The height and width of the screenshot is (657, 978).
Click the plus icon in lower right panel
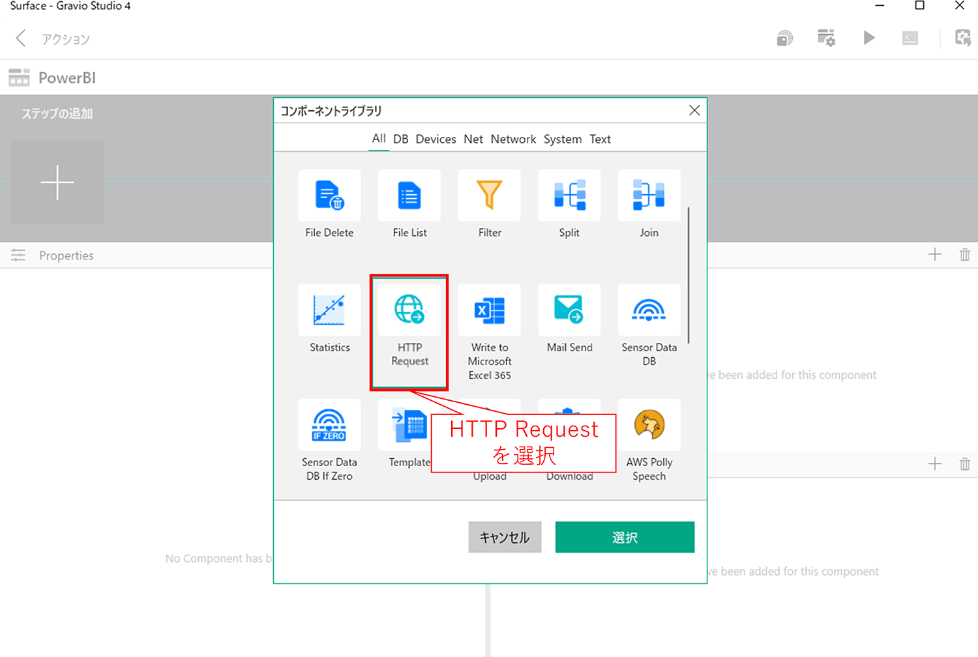pyautogui.click(x=935, y=463)
